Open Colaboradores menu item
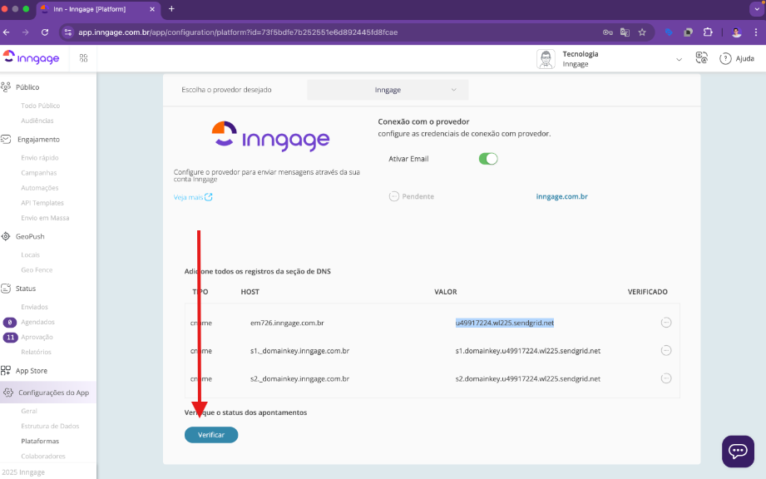This screenshot has height=479, width=766. click(43, 456)
